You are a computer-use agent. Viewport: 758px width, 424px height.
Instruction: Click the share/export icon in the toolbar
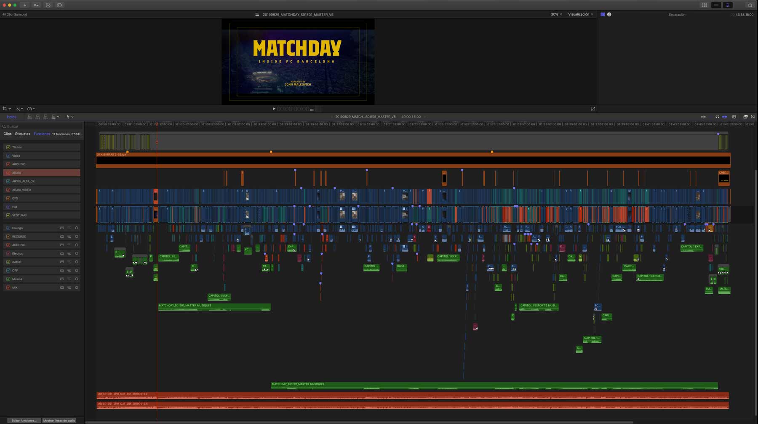click(750, 5)
